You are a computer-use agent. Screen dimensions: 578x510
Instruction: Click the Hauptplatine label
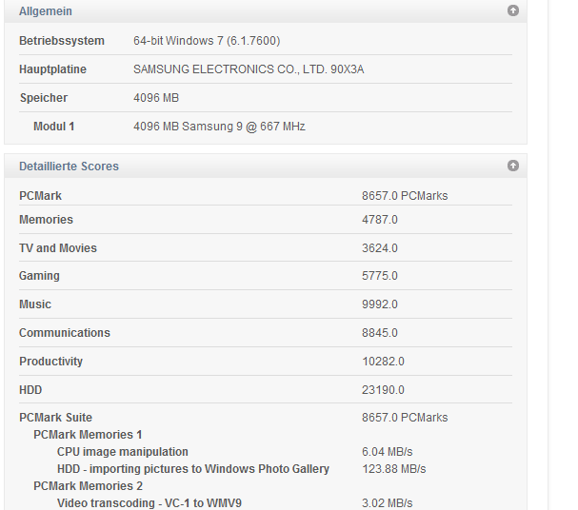(x=52, y=69)
